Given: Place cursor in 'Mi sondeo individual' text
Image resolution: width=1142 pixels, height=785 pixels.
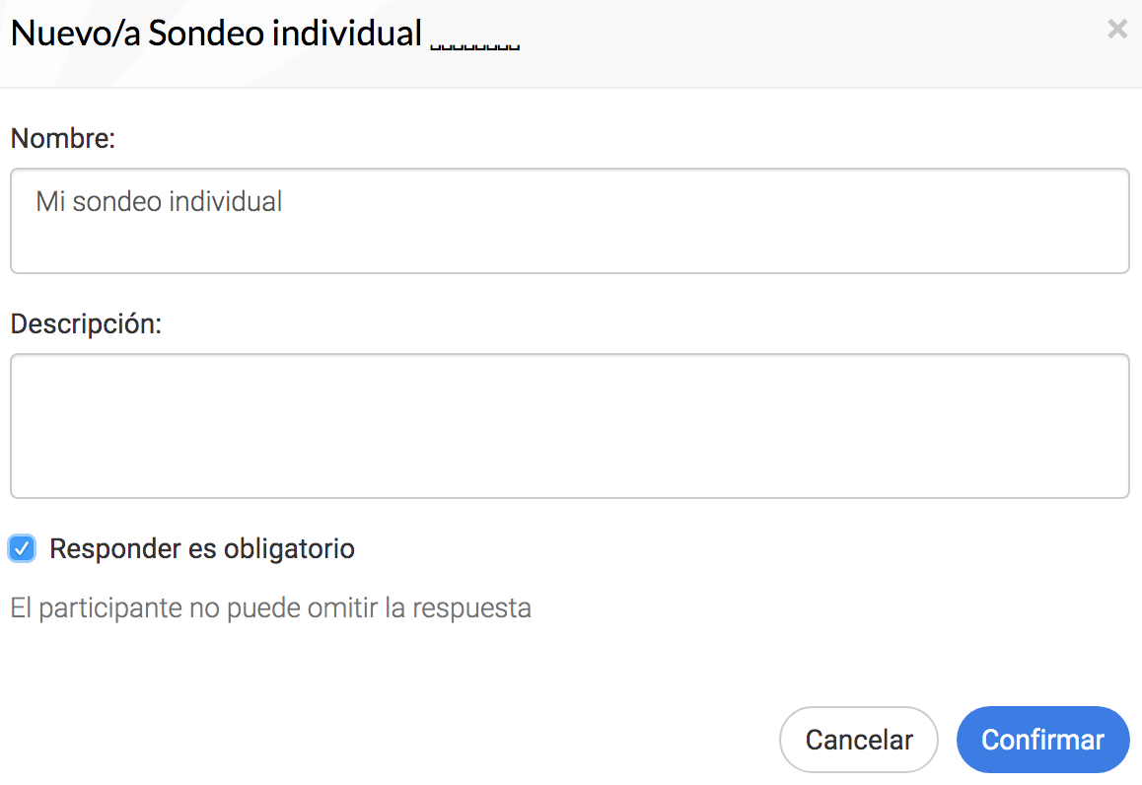Looking at the screenshot, I should click(159, 202).
